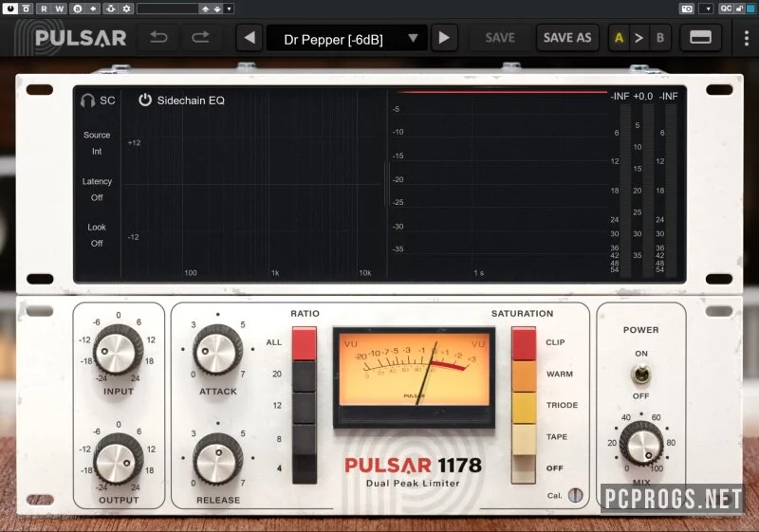Select the ALL ratio button
The width and height of the screenshot is (759, 532).
(x=305, y=343)
